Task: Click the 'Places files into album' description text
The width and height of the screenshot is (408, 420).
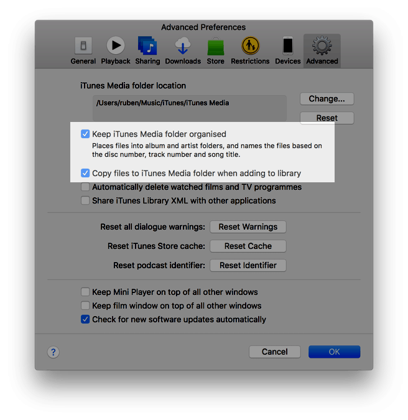Action: pos(207,150)
